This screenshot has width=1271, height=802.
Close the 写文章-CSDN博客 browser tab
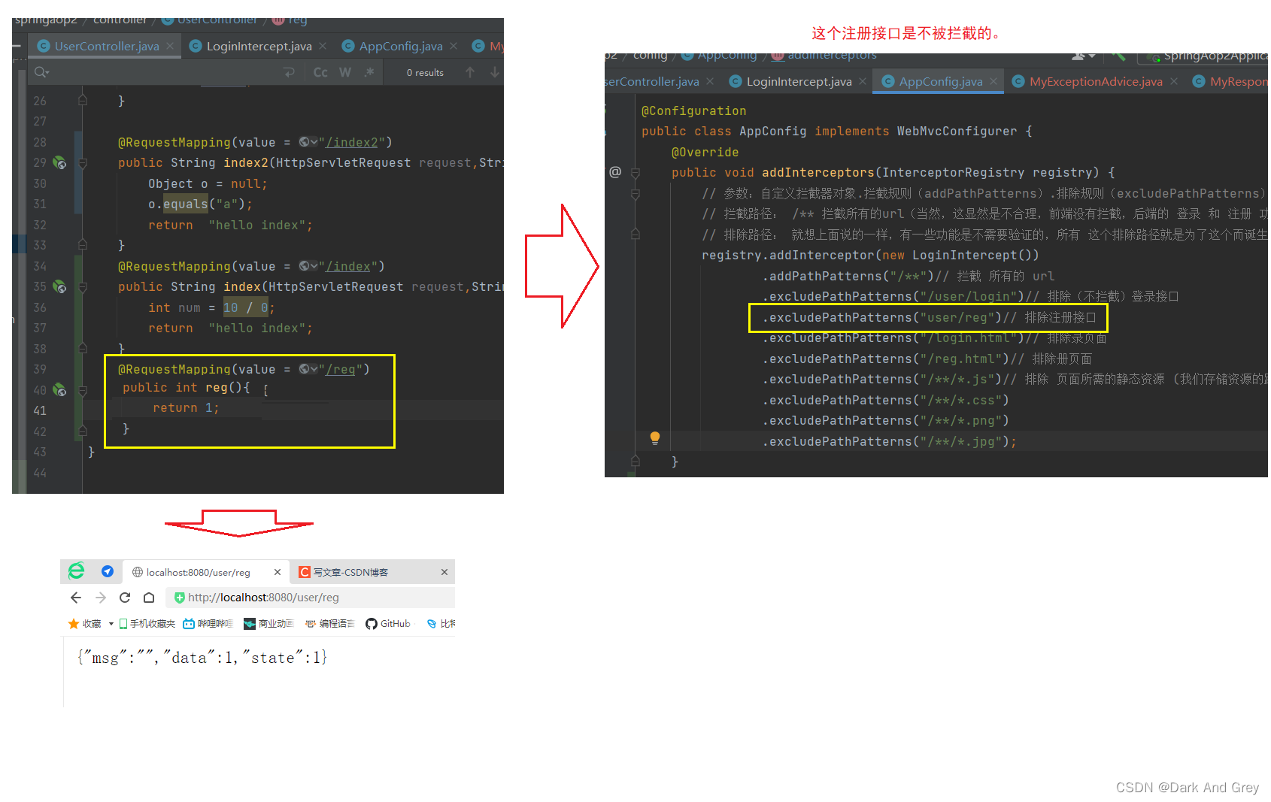(444, 572)
